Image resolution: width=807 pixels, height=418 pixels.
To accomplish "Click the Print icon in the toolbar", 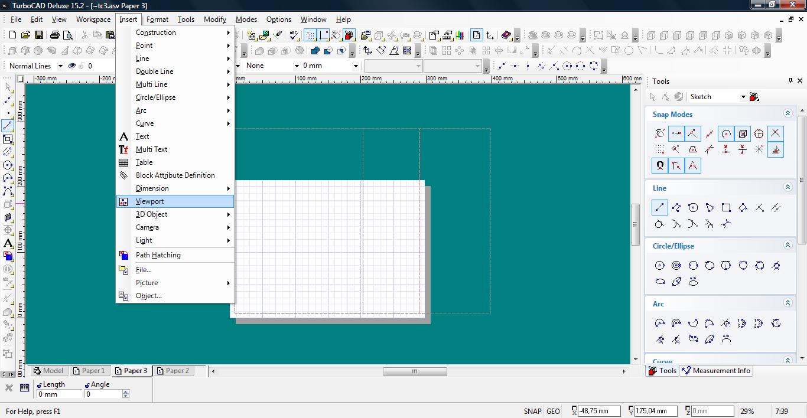I will tap(55, 35).
